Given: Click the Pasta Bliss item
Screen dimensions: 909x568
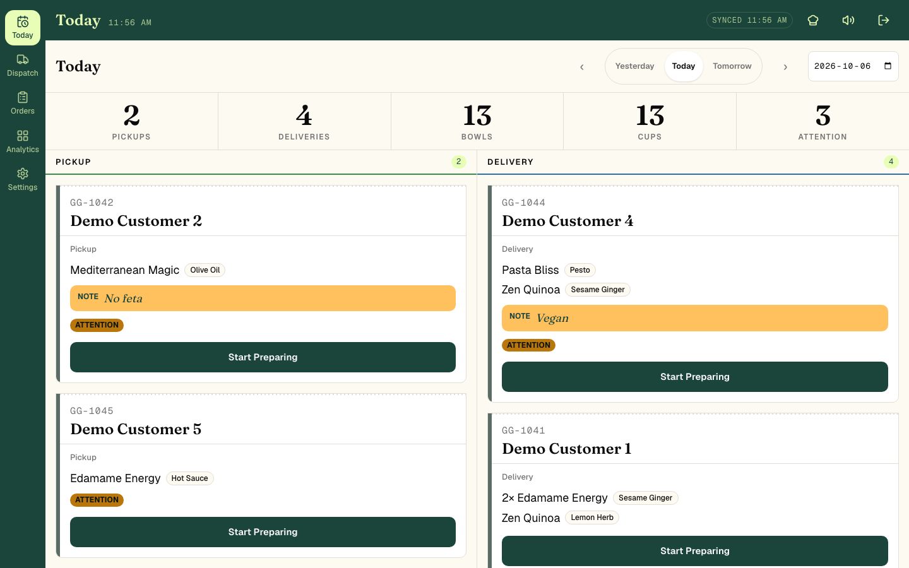Looking at the screenshot, I should click(530, 270).
